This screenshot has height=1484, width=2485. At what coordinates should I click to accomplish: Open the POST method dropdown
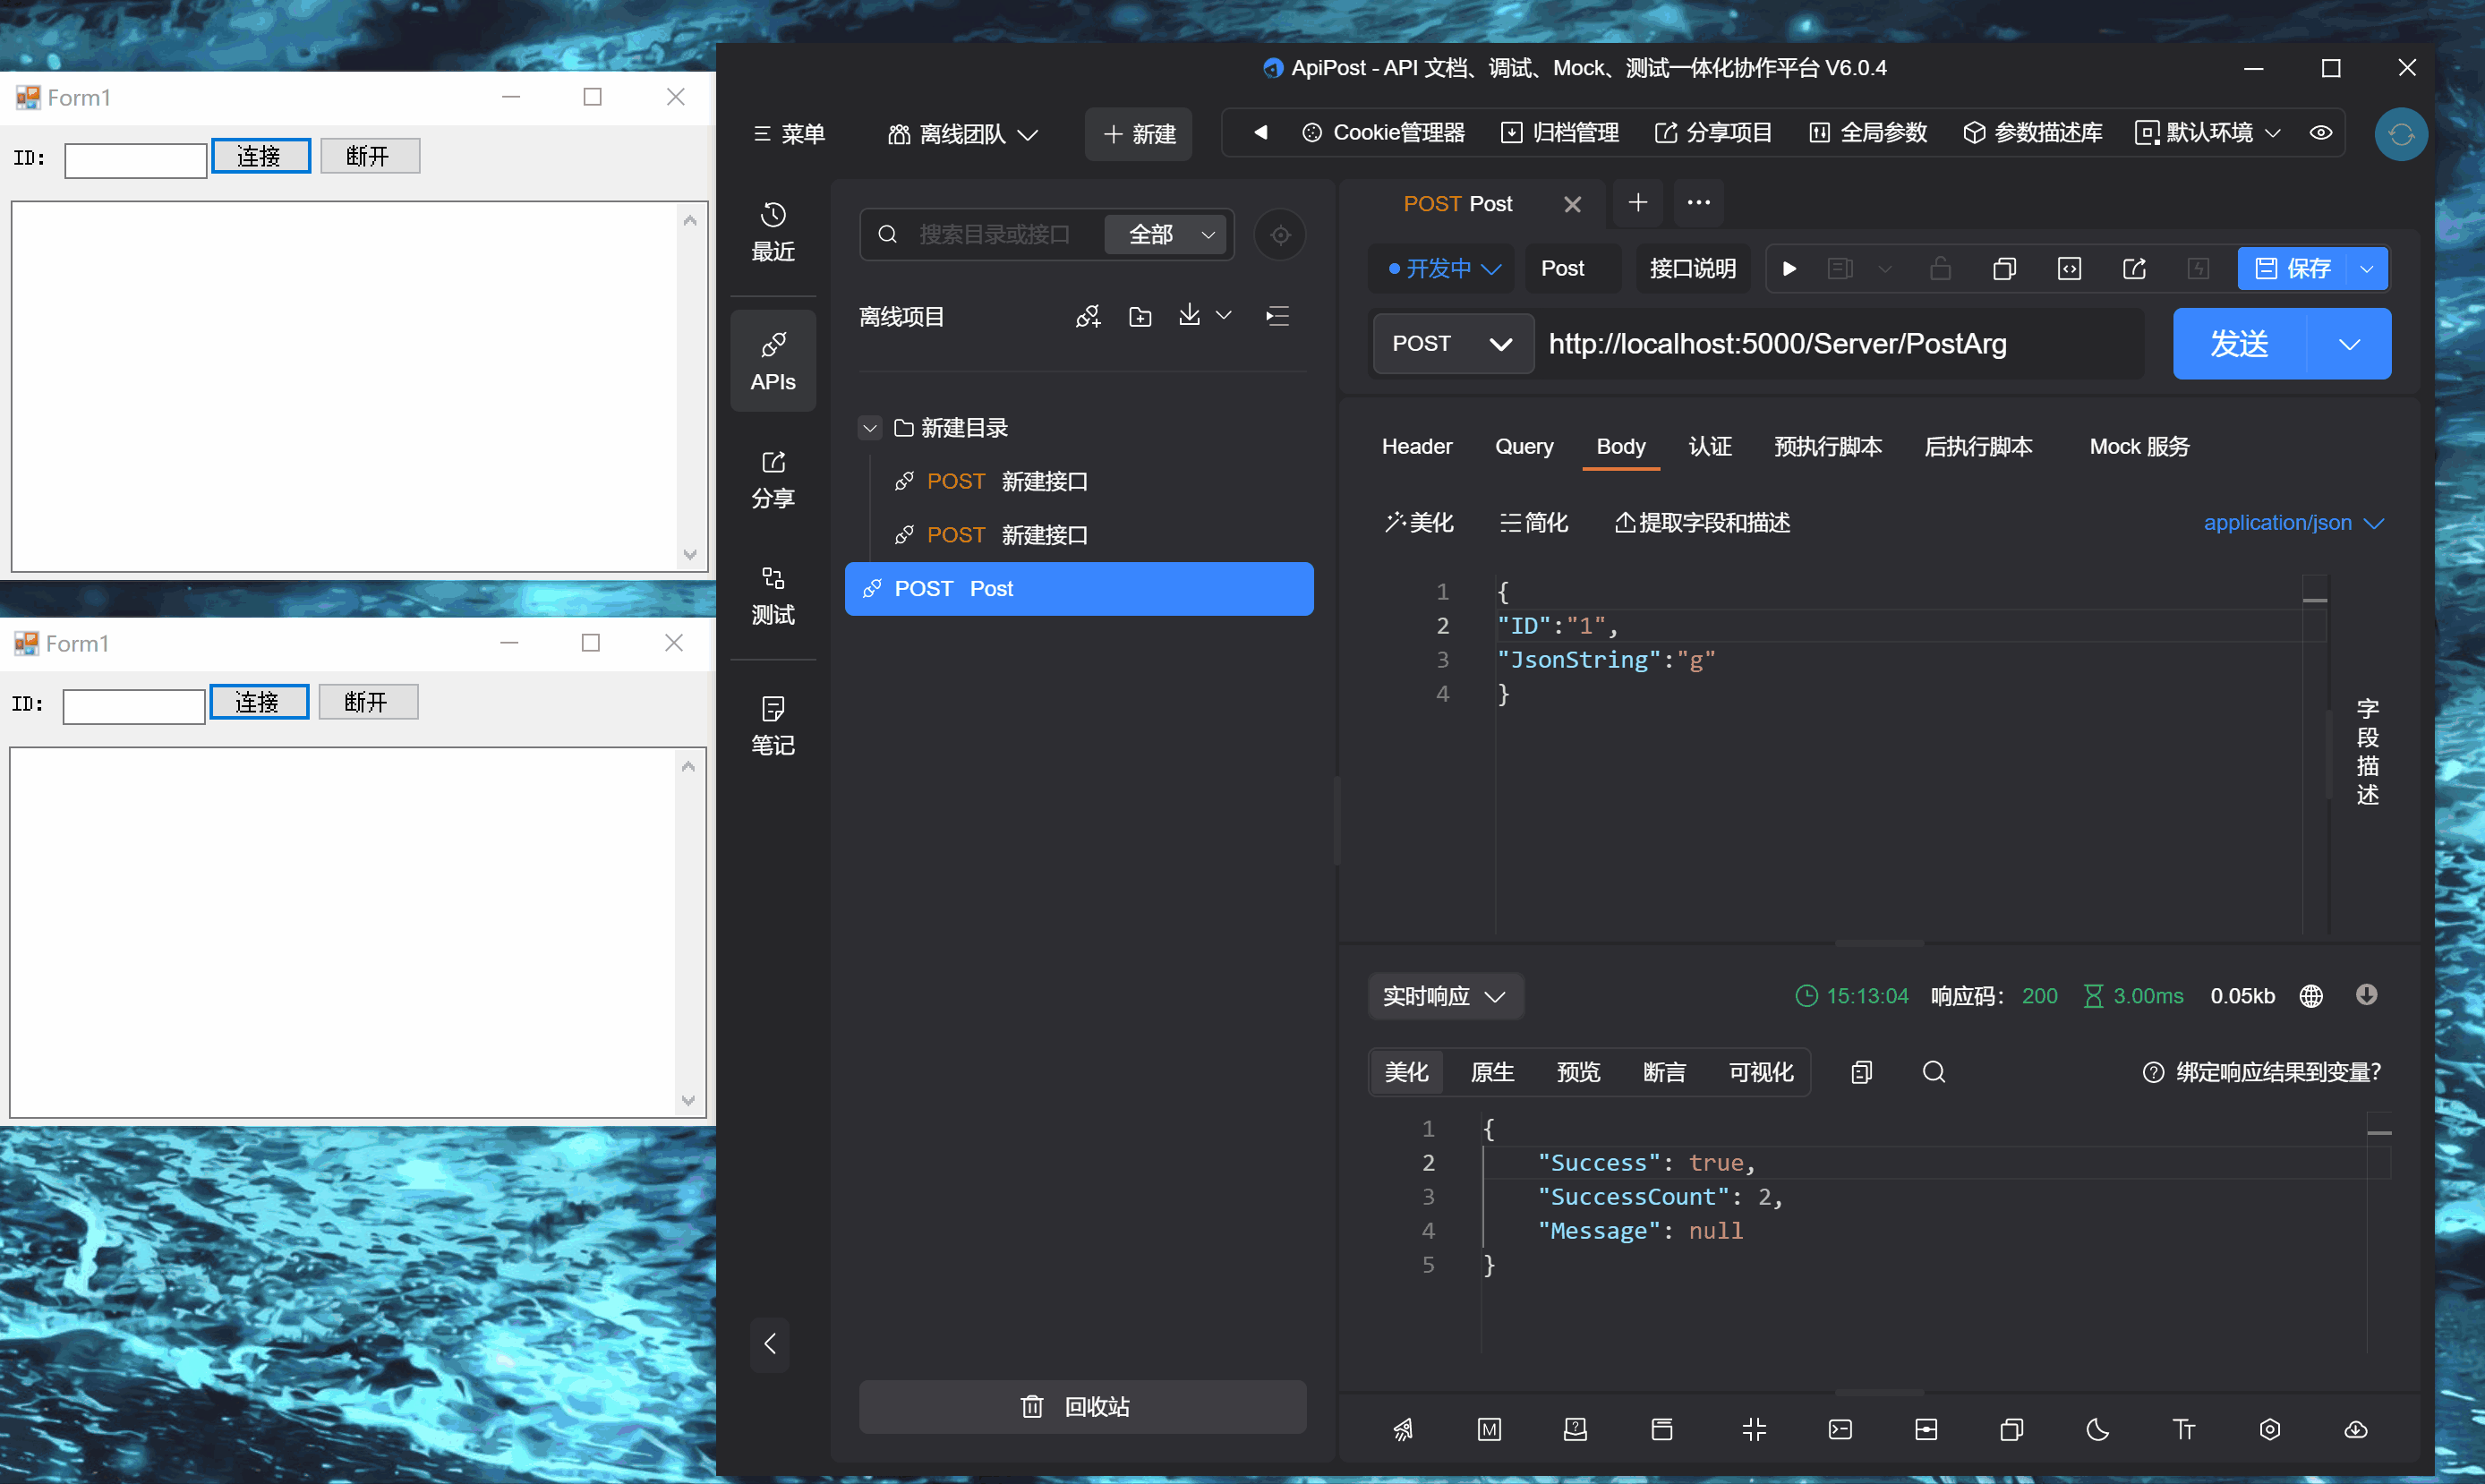1453,343
